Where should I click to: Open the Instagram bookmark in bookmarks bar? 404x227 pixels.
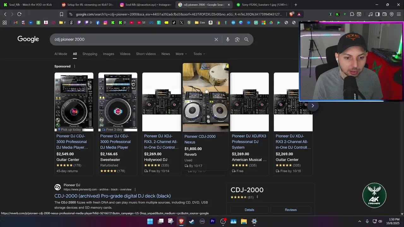coord(105,22)
